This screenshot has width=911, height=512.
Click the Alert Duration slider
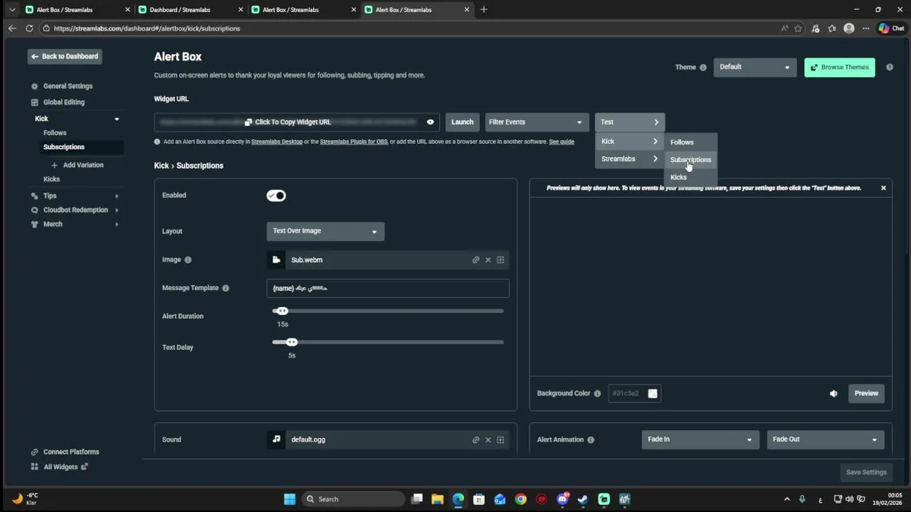point(388,311)
